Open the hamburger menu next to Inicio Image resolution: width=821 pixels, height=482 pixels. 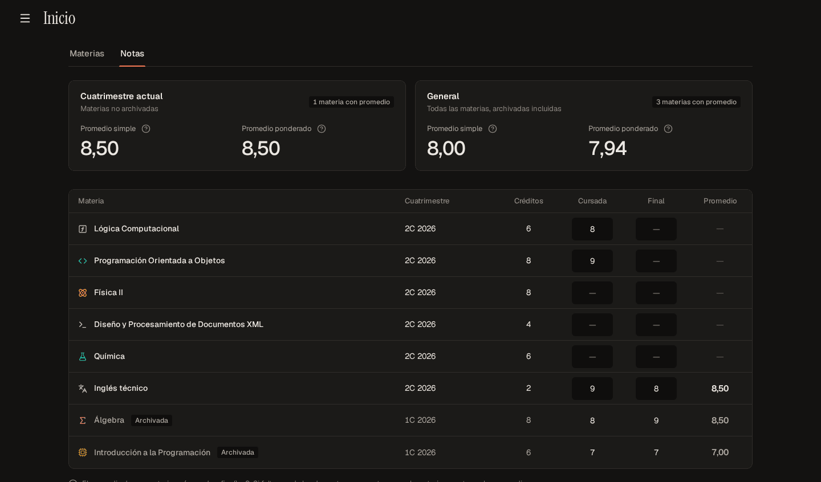(25, 18)
